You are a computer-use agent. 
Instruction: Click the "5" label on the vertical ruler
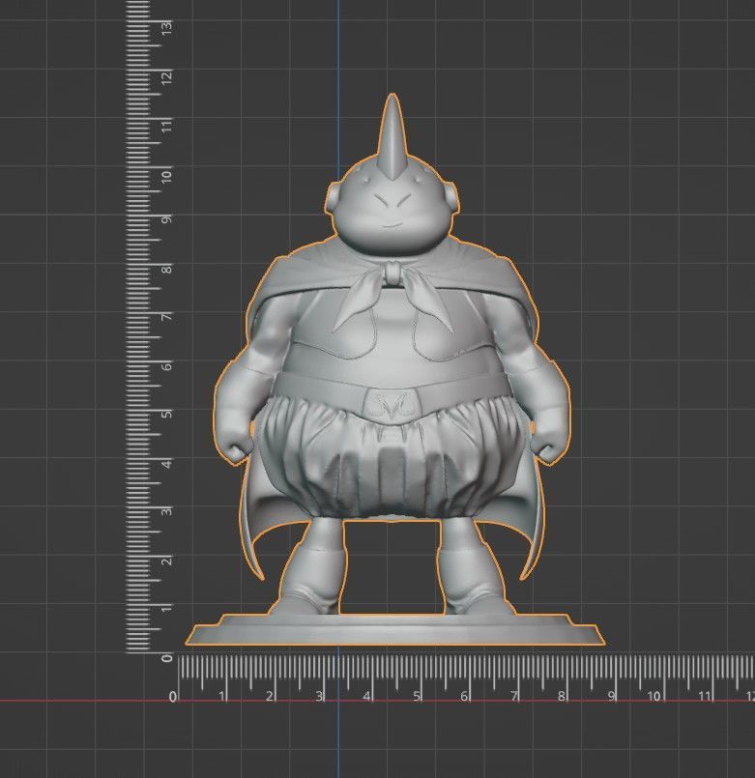pyautogui.click(x=167, y=414)
